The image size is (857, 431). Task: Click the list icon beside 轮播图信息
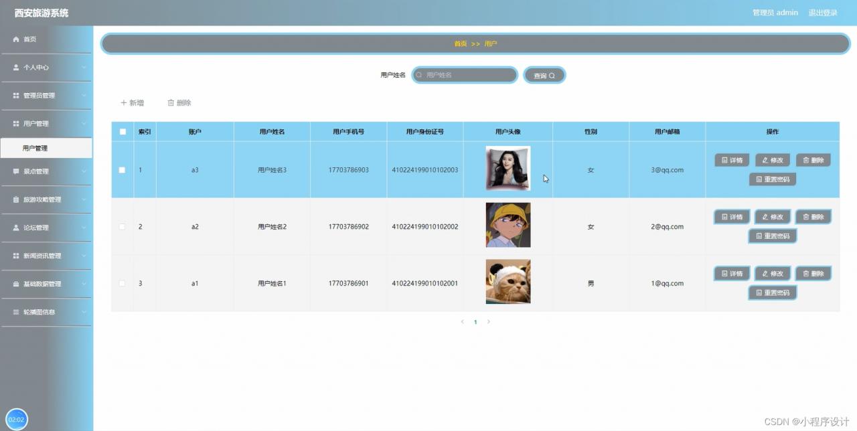[16, 312]
